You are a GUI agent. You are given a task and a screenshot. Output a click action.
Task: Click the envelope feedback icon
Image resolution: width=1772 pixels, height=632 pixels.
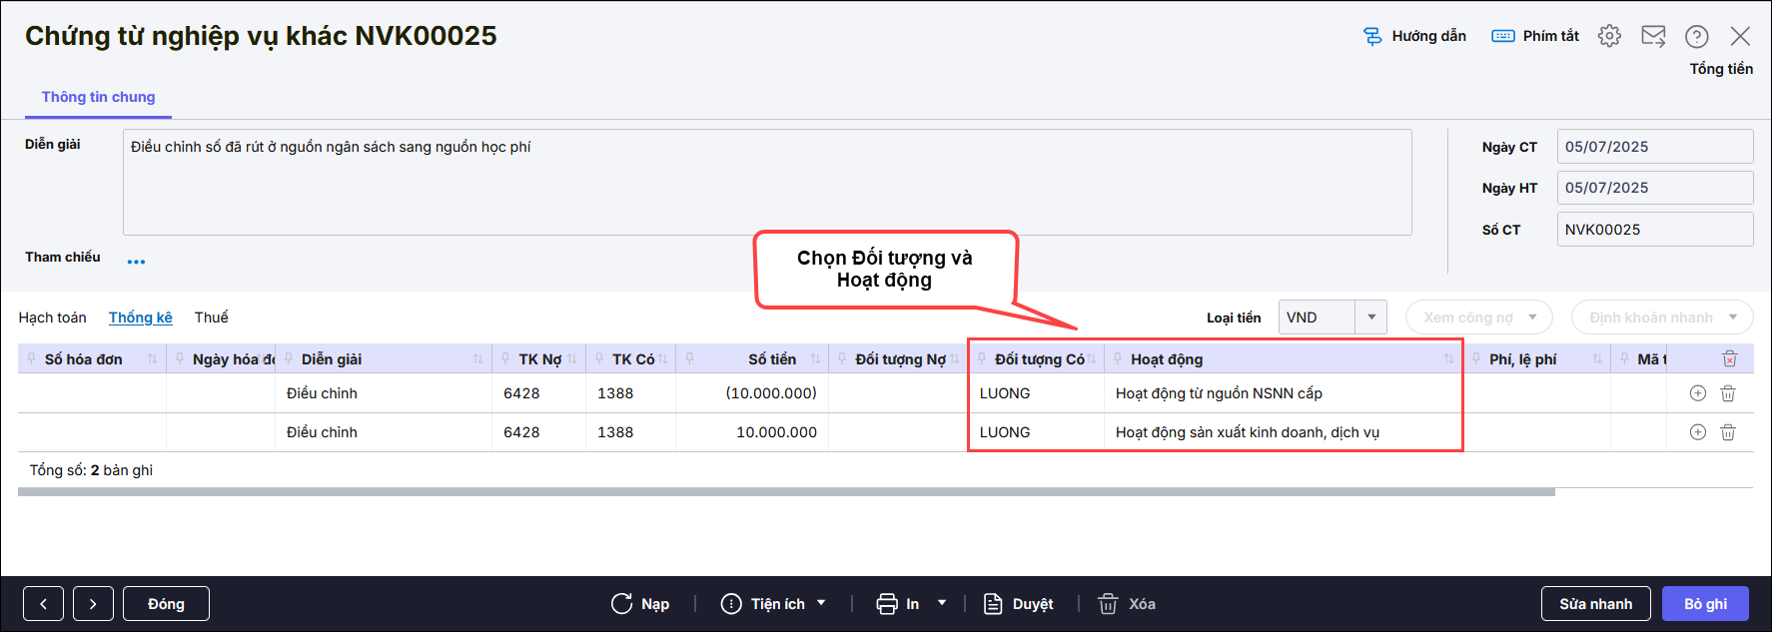[1653, 36]
